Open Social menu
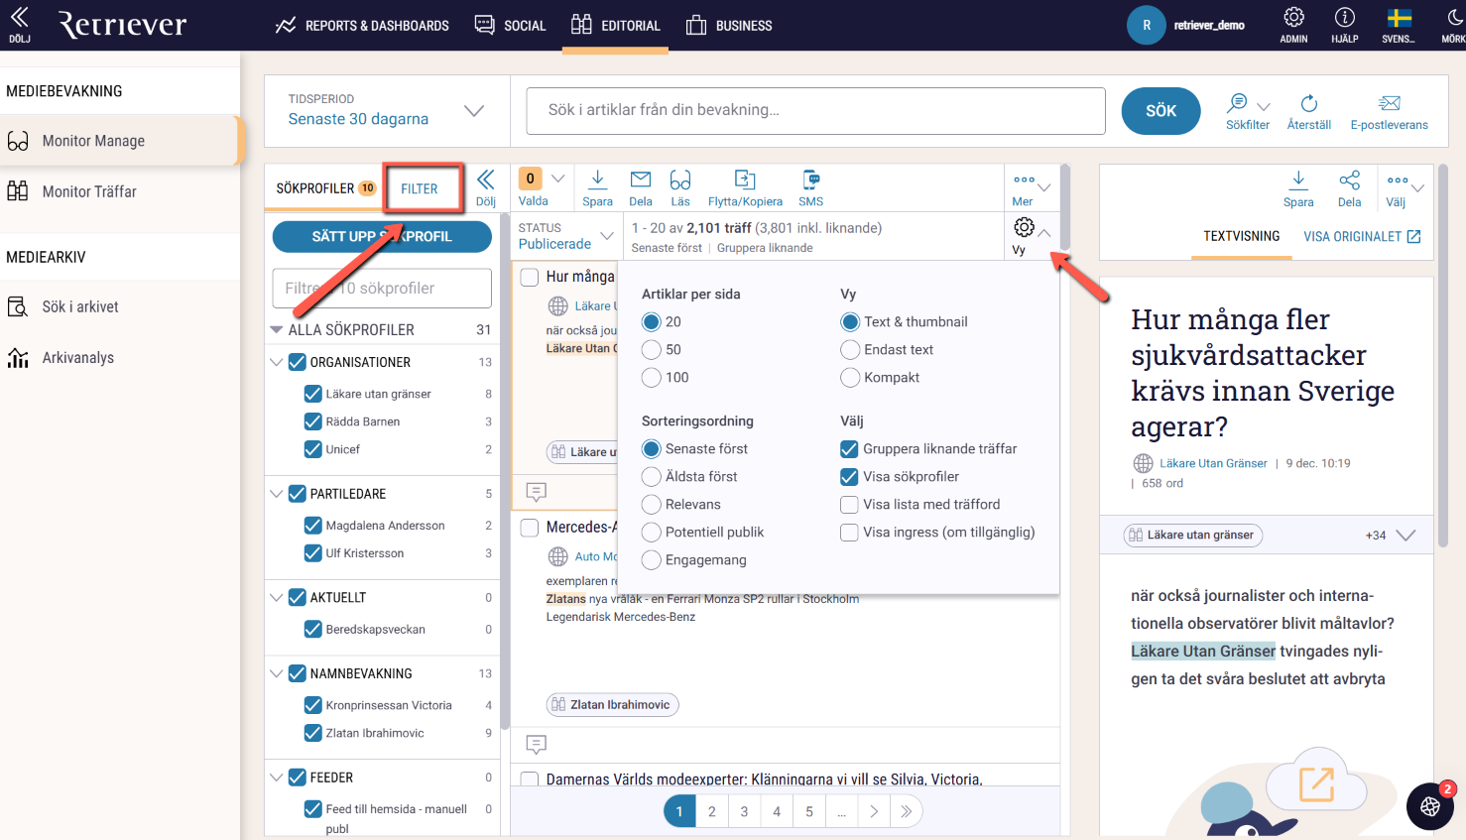The height and width of the screenshot is (840, 1466). pyautogui.click(x=510, y=25)
